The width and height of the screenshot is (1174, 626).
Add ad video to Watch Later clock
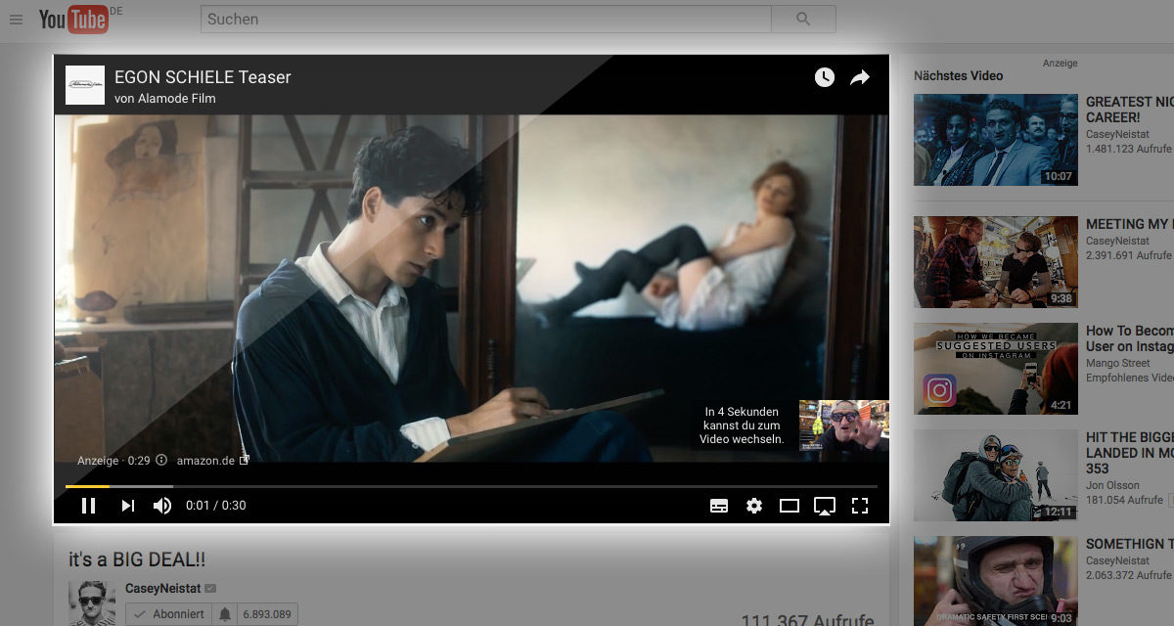pos(825,77)
